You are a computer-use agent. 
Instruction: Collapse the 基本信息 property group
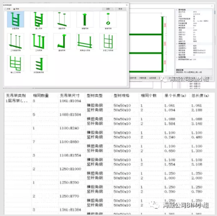point(177,10)
